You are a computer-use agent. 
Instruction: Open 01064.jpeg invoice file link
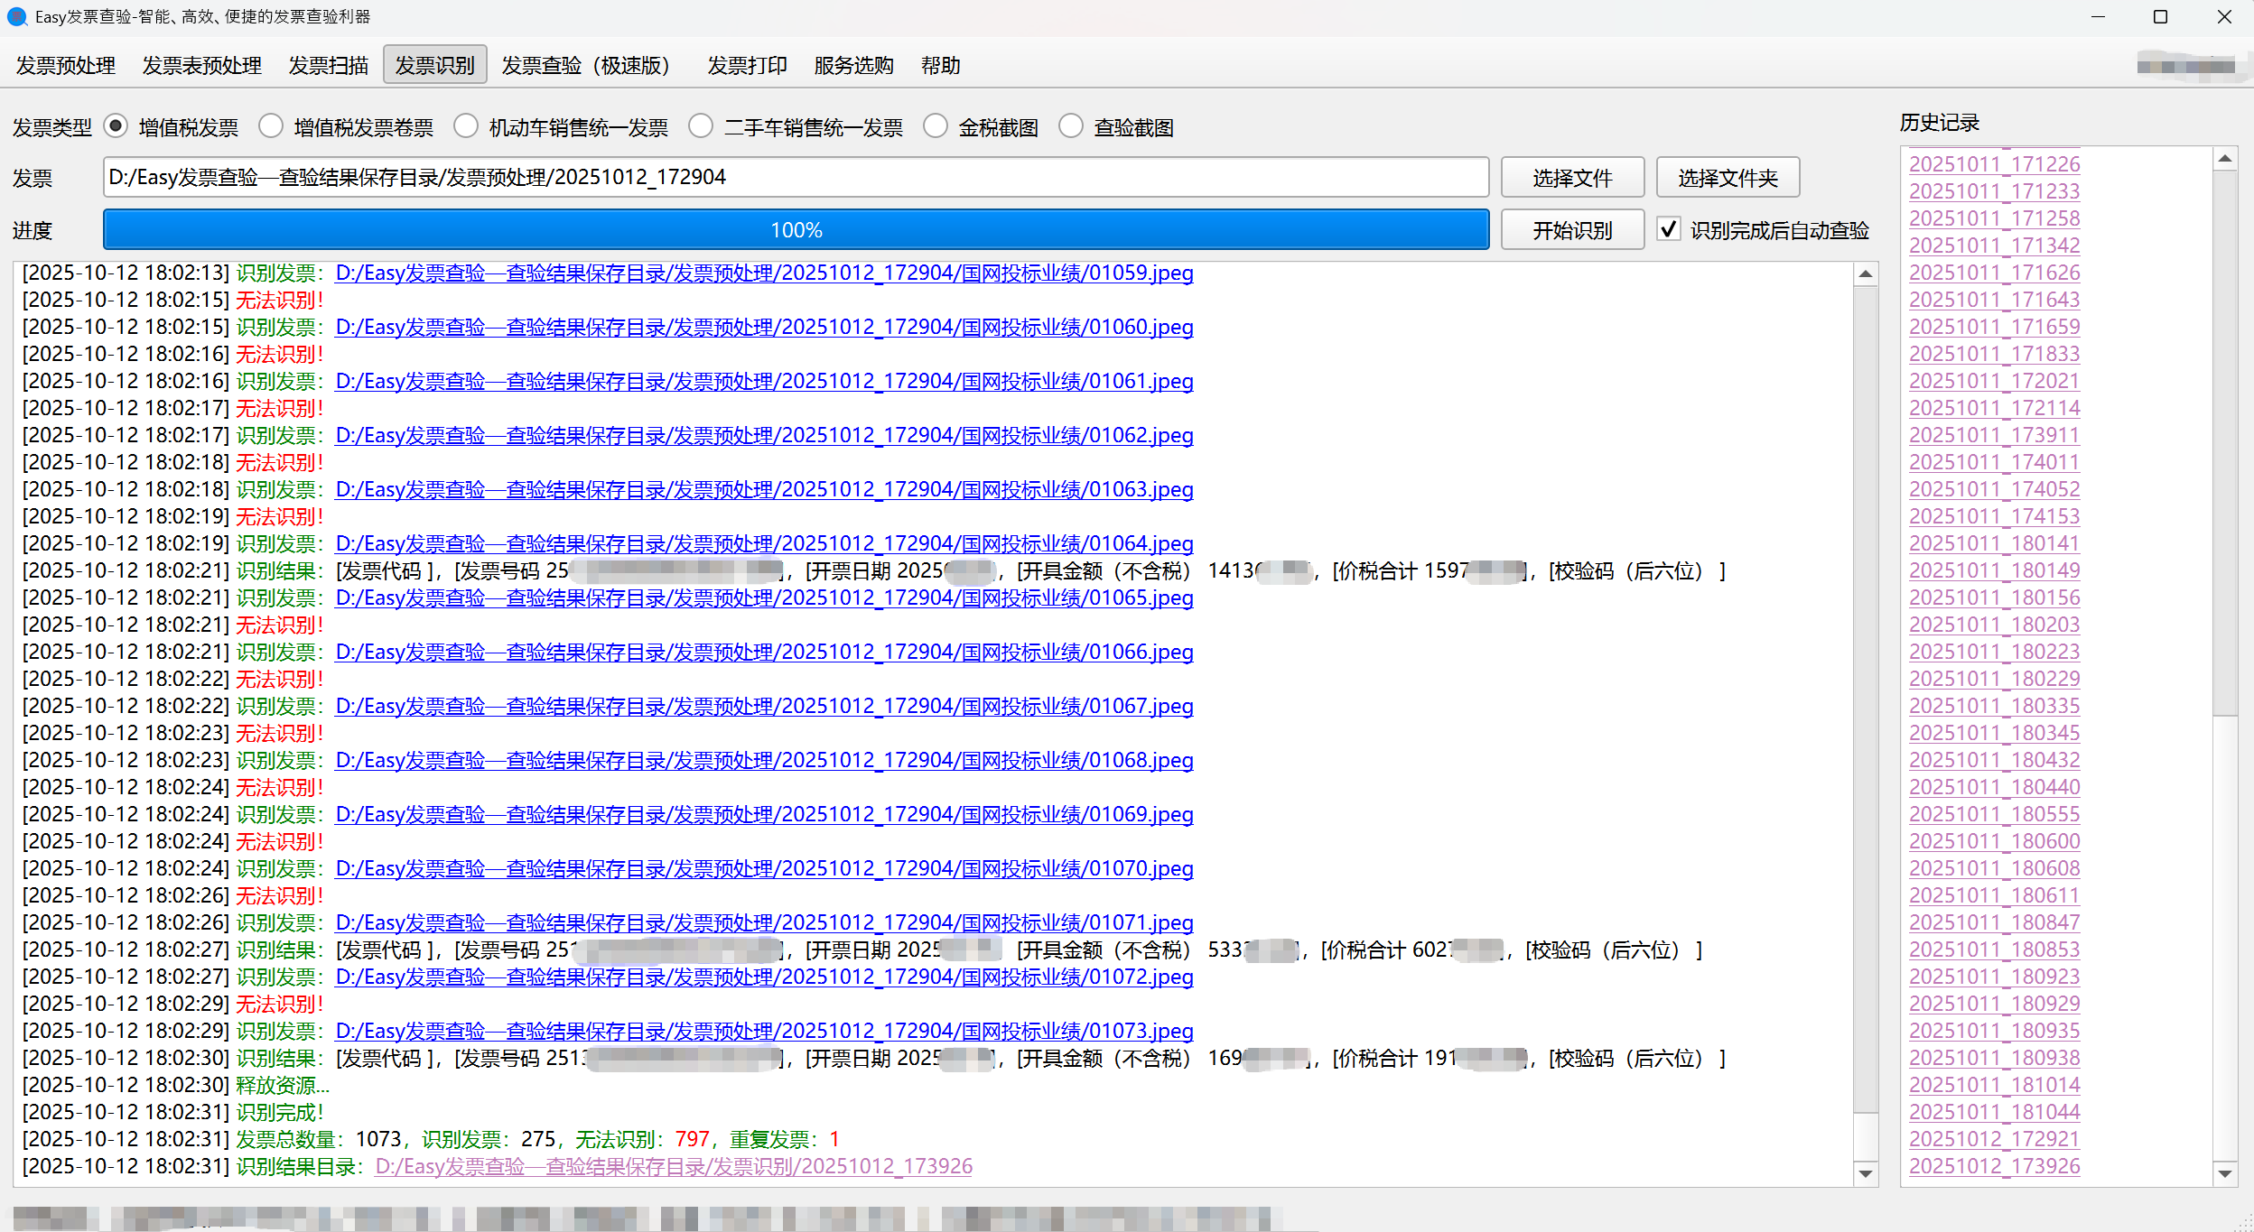pyautogui.click(x=764, y=543)
